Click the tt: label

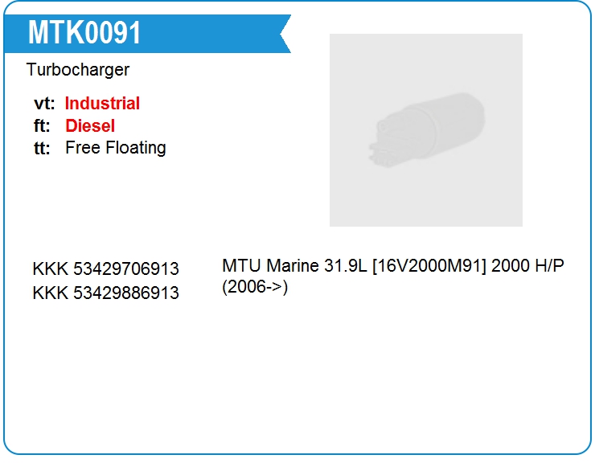click(42, 148)
